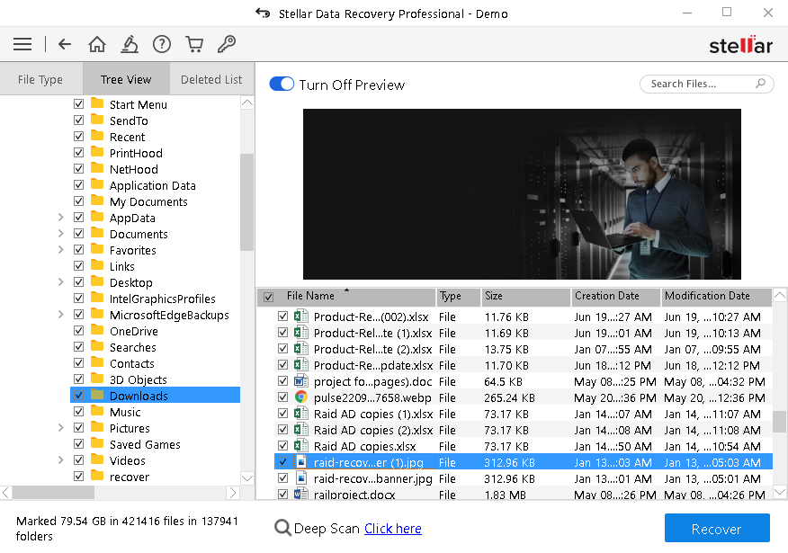Switch to the File Type tab

pyautogui.click(x=40, y=79)
